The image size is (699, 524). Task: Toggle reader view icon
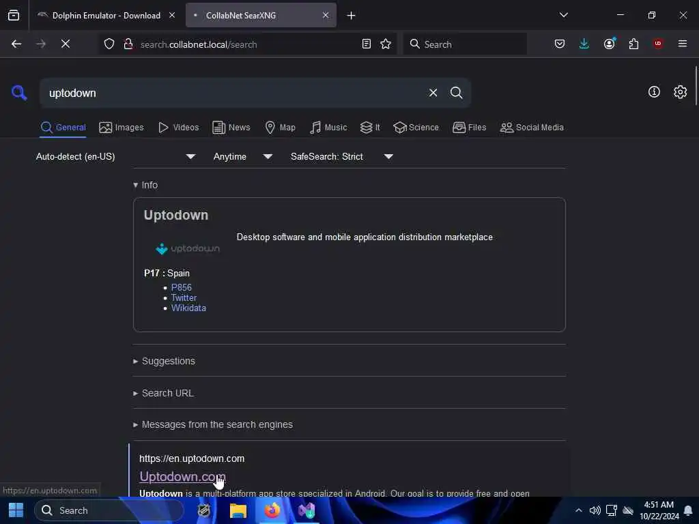[367, 44]
